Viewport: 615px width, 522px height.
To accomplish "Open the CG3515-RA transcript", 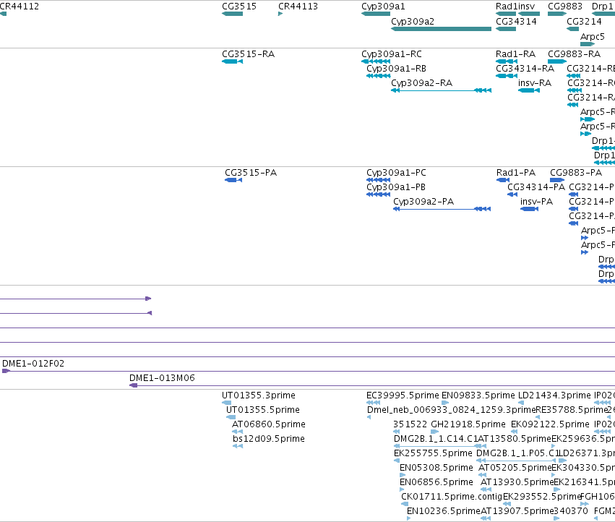I will point(232,61).
